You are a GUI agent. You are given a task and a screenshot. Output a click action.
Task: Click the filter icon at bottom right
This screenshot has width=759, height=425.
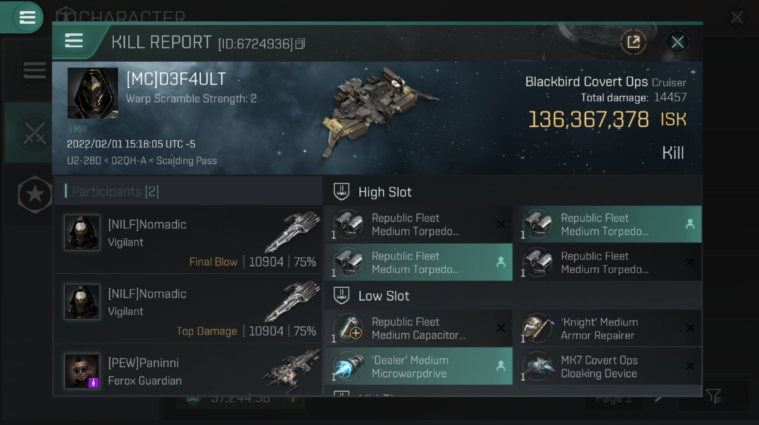click(x=714, y=396)
